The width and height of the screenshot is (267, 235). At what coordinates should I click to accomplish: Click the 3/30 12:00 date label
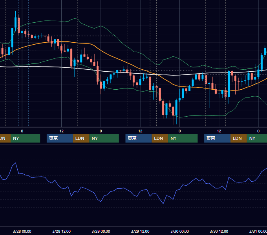pyautogui.click(x=219, y=231)
